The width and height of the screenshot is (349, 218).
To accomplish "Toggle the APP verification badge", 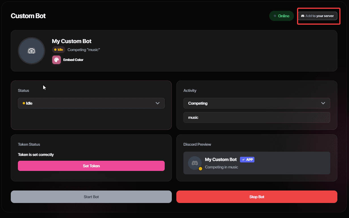I will [247, 160].
